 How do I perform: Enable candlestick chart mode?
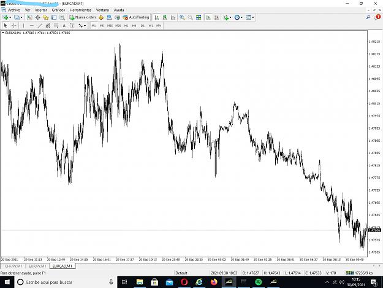click(x=165, y=17)
